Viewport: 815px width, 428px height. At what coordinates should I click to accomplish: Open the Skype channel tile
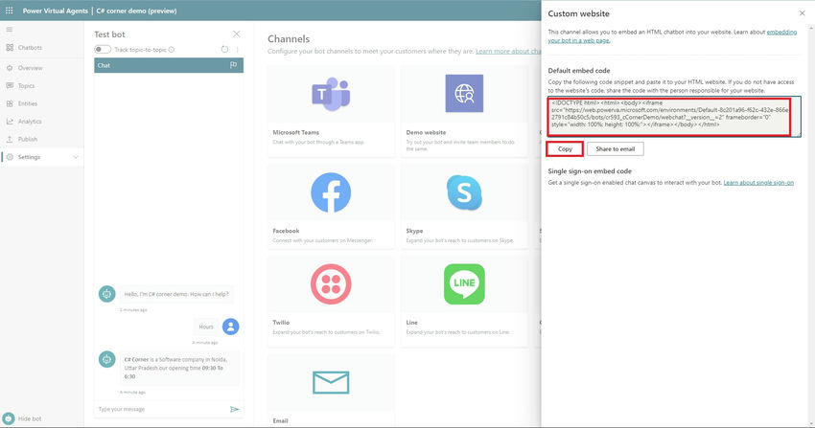tap(464, 207)
